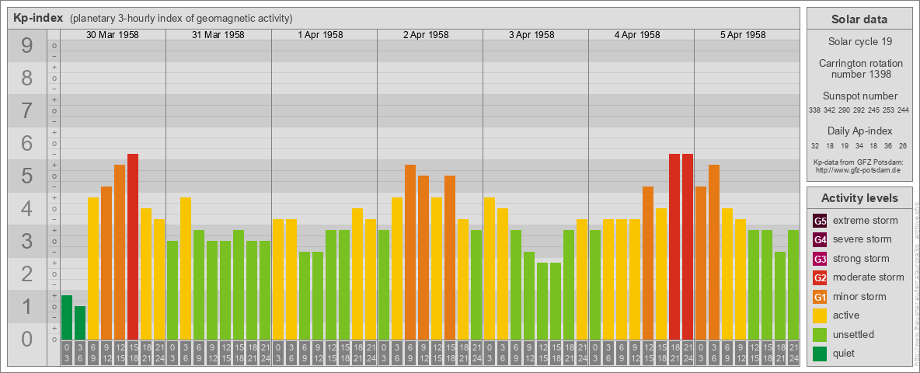Click daily Ap-index value 26
Viewport: 920px width, 373px height.
tap(904, 145)
